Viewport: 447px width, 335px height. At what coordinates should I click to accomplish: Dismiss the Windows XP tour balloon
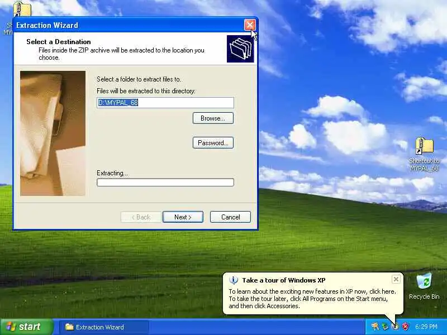point(396,280)
